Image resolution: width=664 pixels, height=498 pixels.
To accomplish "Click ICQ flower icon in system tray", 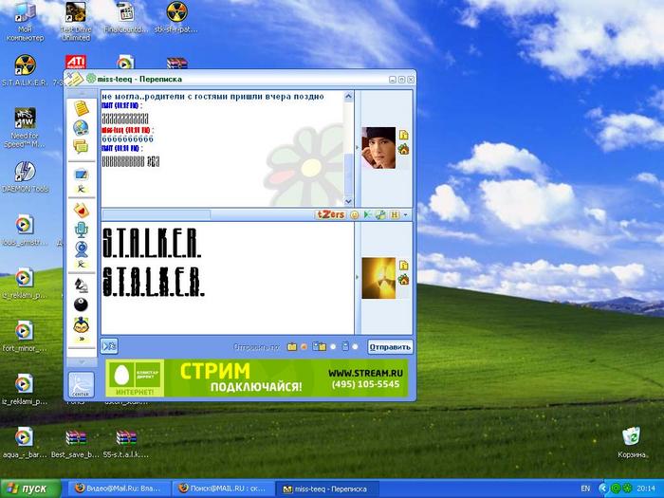I will [x=627, y=489].
